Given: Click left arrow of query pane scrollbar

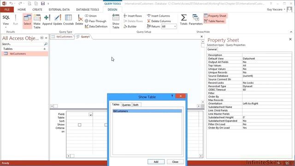Looking at the screenshot, I should (x=52, y=106).
